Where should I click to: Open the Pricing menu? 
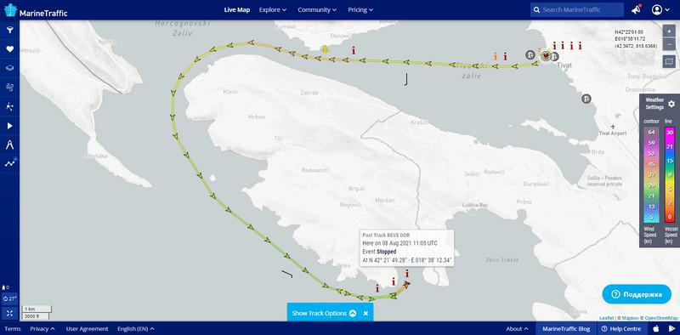pyautogui.click(x=360, y=9)
